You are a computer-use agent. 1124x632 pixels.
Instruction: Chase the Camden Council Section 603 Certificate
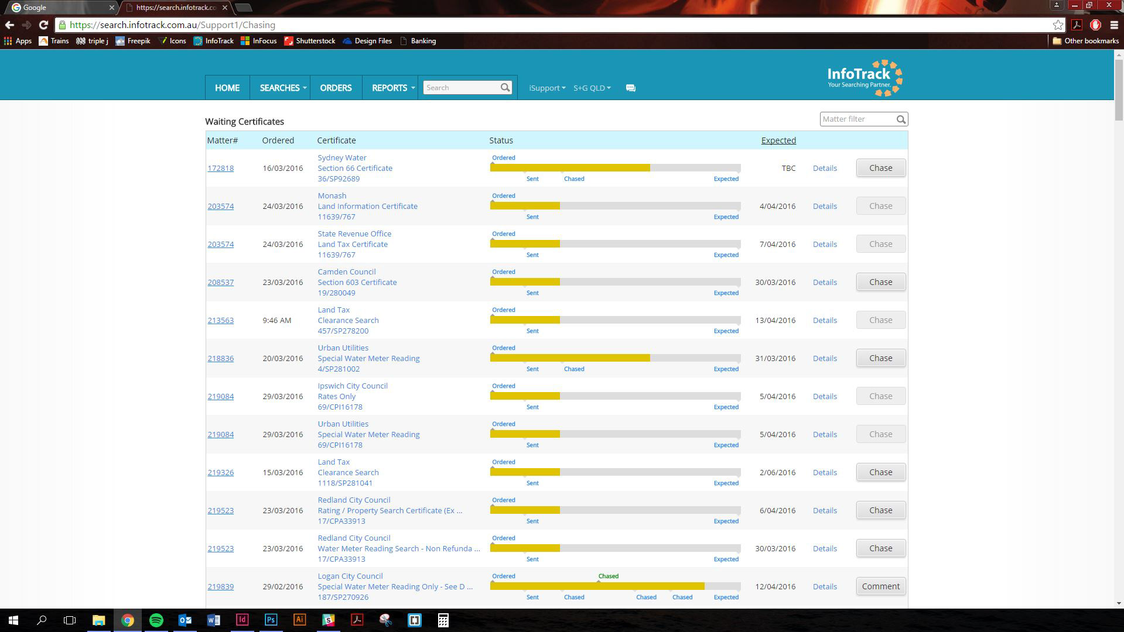pos(881,282)
